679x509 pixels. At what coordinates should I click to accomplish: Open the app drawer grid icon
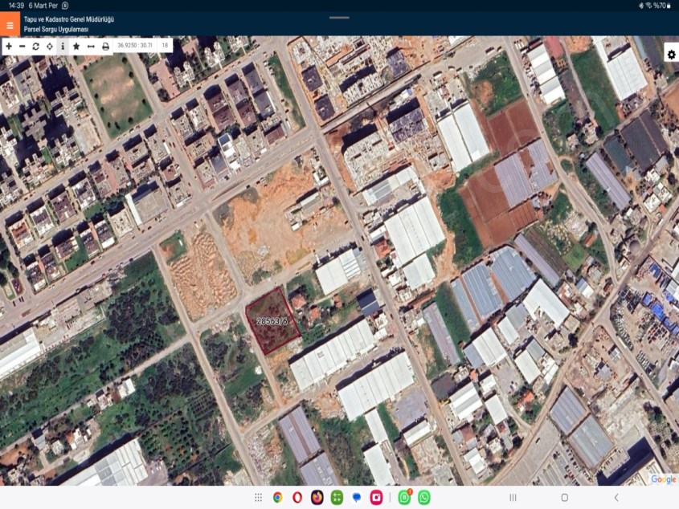point(259,498)
